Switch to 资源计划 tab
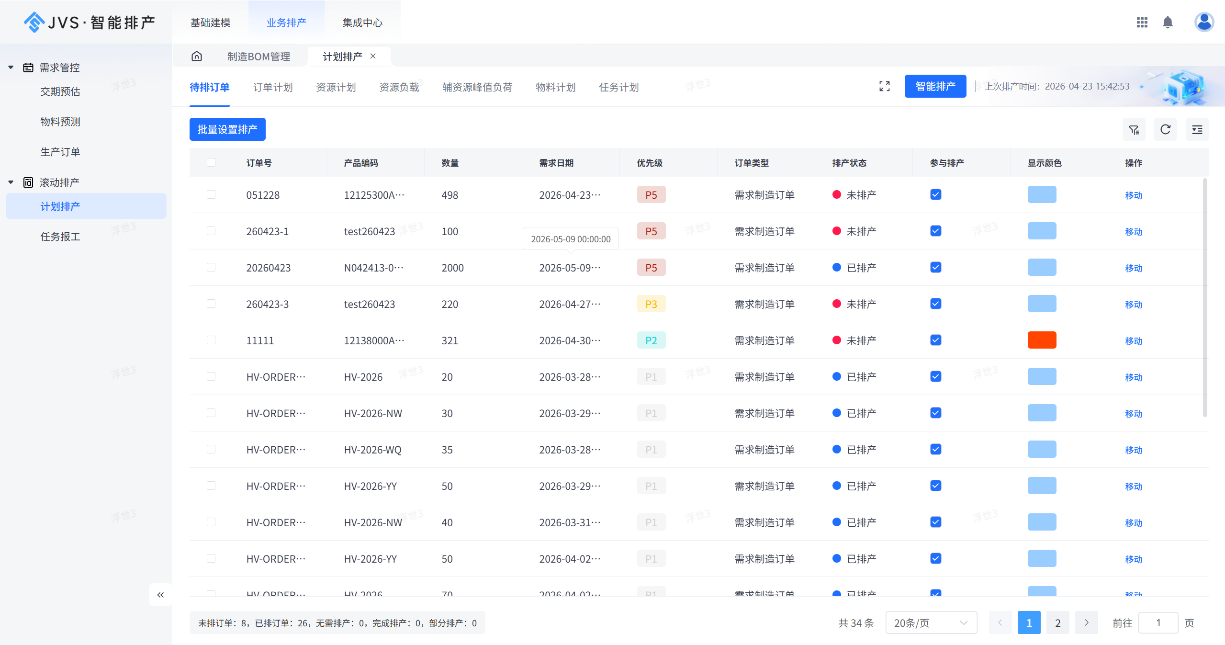 [x=336, y=87]
